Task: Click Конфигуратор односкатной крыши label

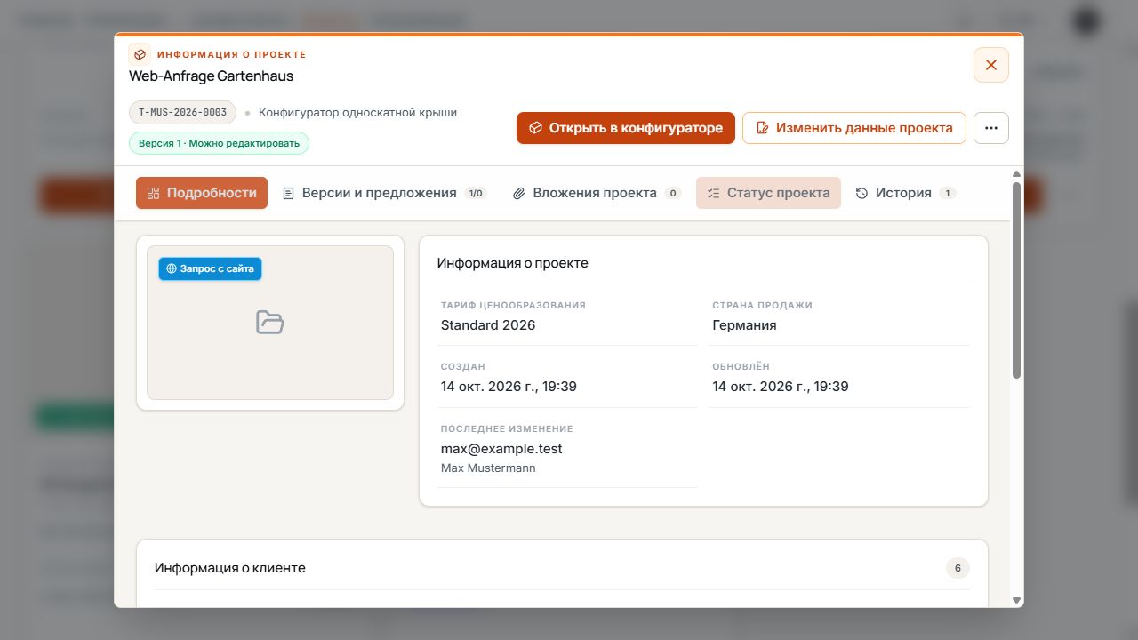Action: [x=357, y=113]
